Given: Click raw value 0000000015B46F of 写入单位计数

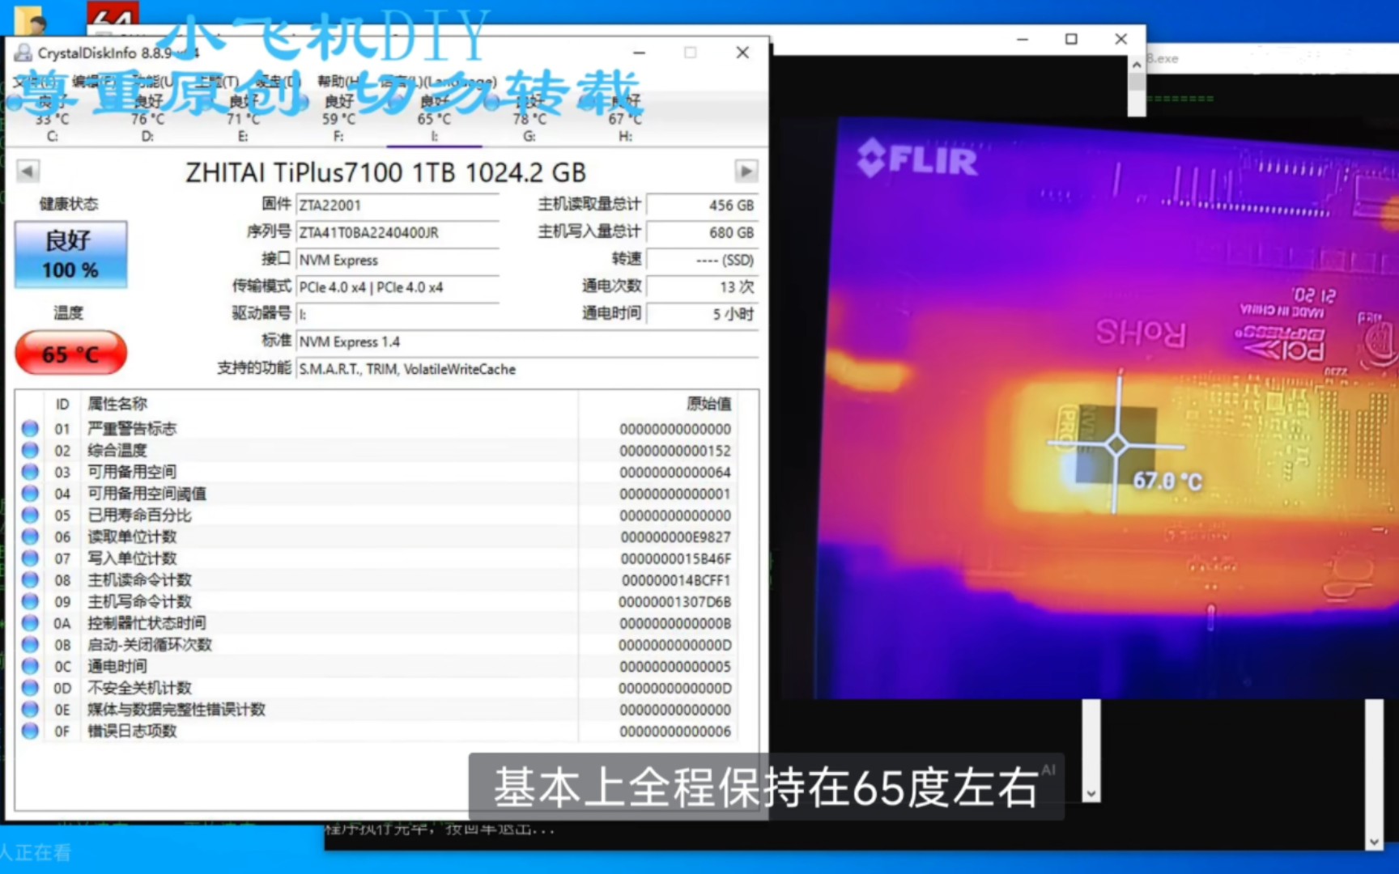Looking at the screenshot, I should click(675, 558).
